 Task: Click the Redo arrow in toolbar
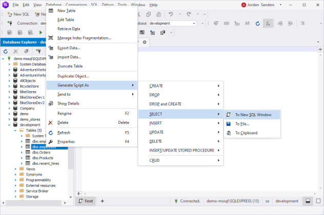click(x=188, y=14)
